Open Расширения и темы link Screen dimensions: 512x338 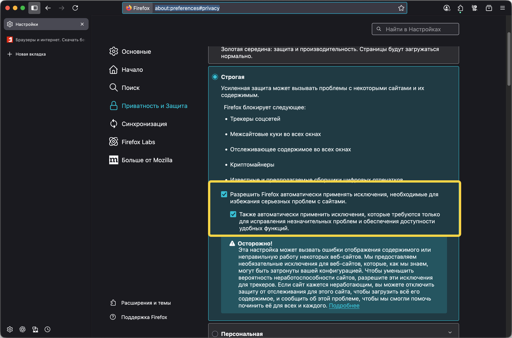[x=146, y=303]
